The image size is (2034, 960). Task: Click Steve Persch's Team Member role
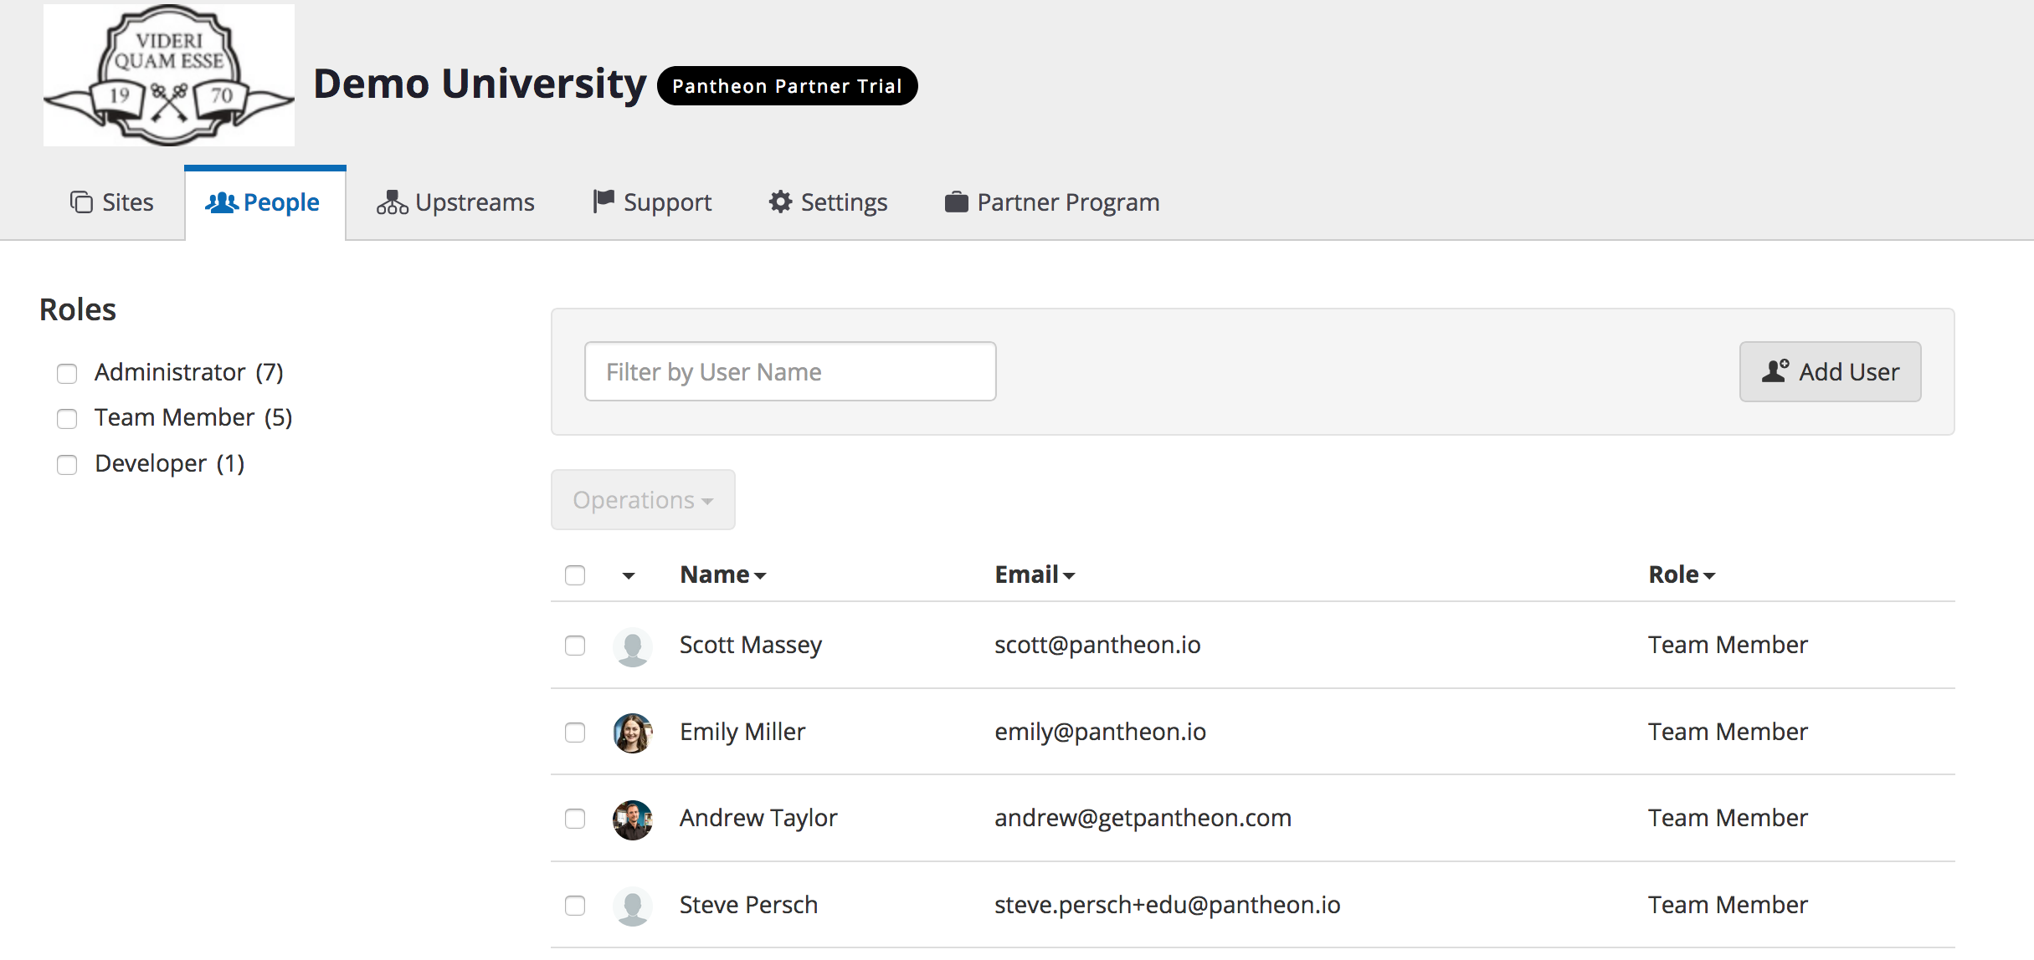pyautogui.click(x=1728, y=905)
